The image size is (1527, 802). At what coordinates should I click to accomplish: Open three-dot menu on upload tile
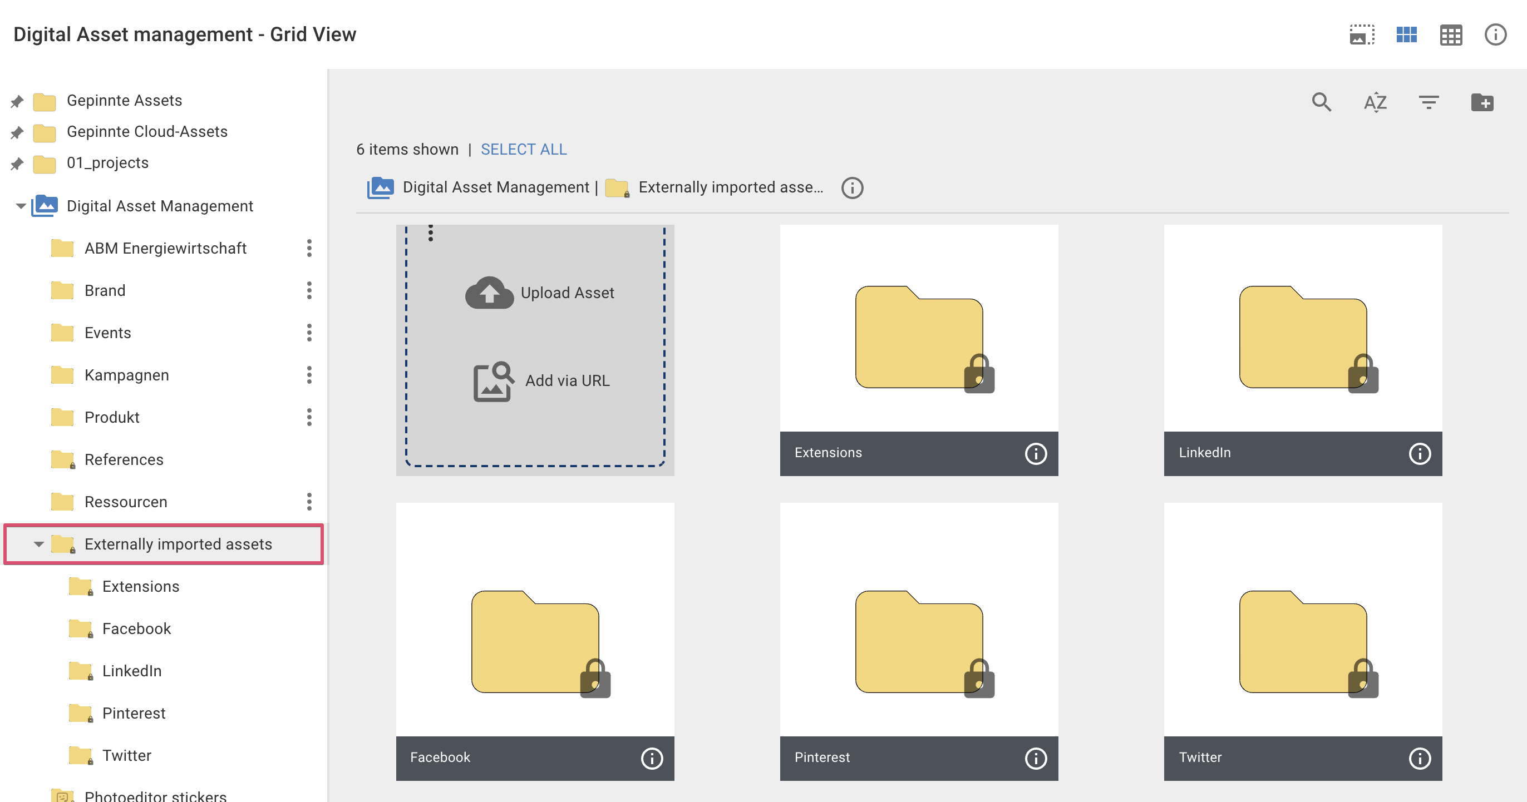[x=430, y=234]
